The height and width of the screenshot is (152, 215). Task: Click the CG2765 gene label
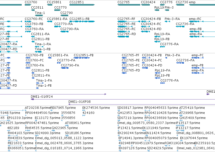(x=123, y=2)
